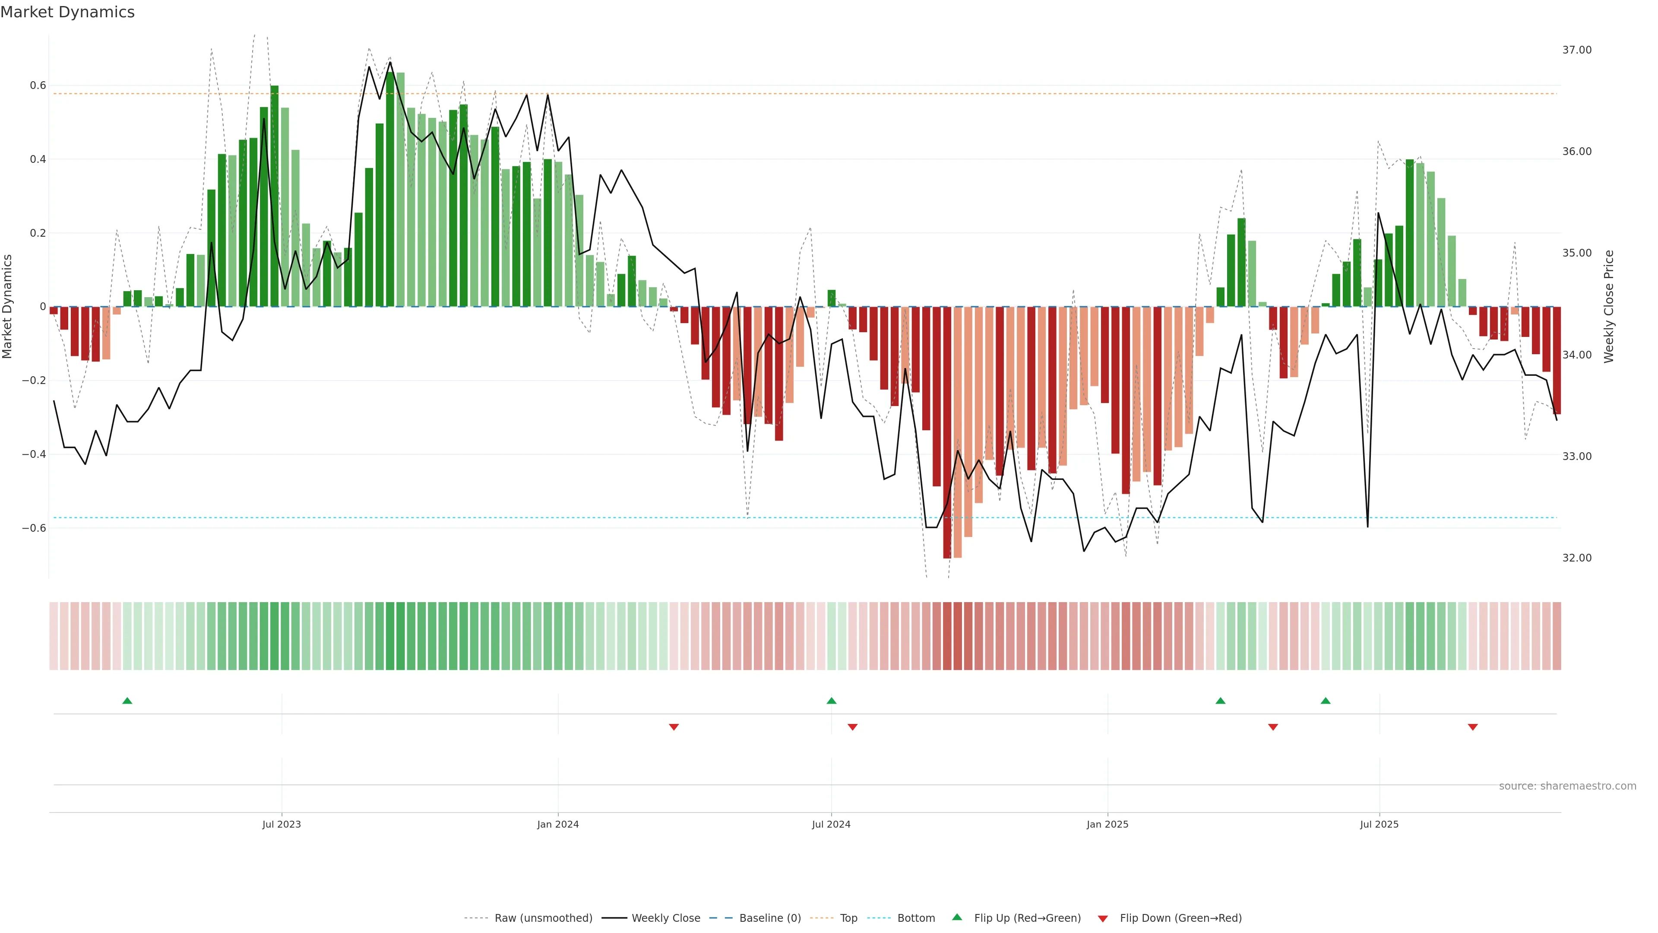Click the first green flip-up triangle marker
This screenshot has width=1658, height=933.
point(127,701)
